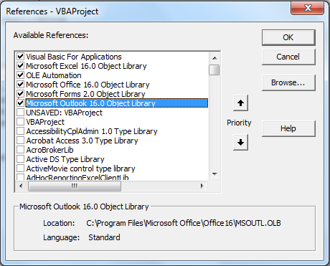The image size is (330, 266).
Task: Click horizontal scrollbar left arrow
Action: pos(21,186)
